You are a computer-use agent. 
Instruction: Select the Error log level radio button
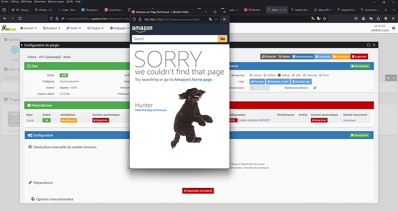(x=321, y=75)
